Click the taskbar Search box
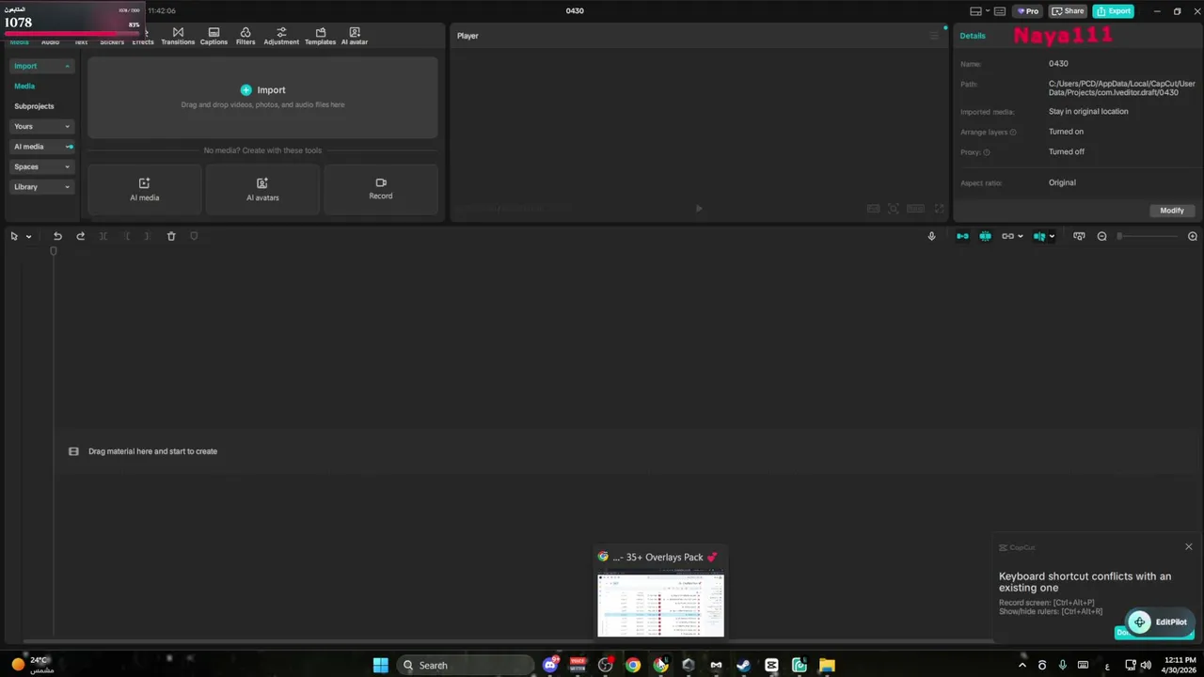 pyautogui.click(x=465, y=665)
